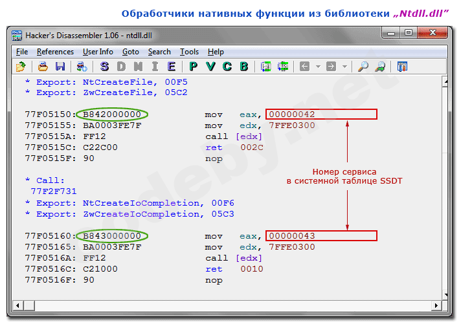Viewport: 461px width, 324px height.
Task: Click the open file folder icon
Action: [21, 67]
